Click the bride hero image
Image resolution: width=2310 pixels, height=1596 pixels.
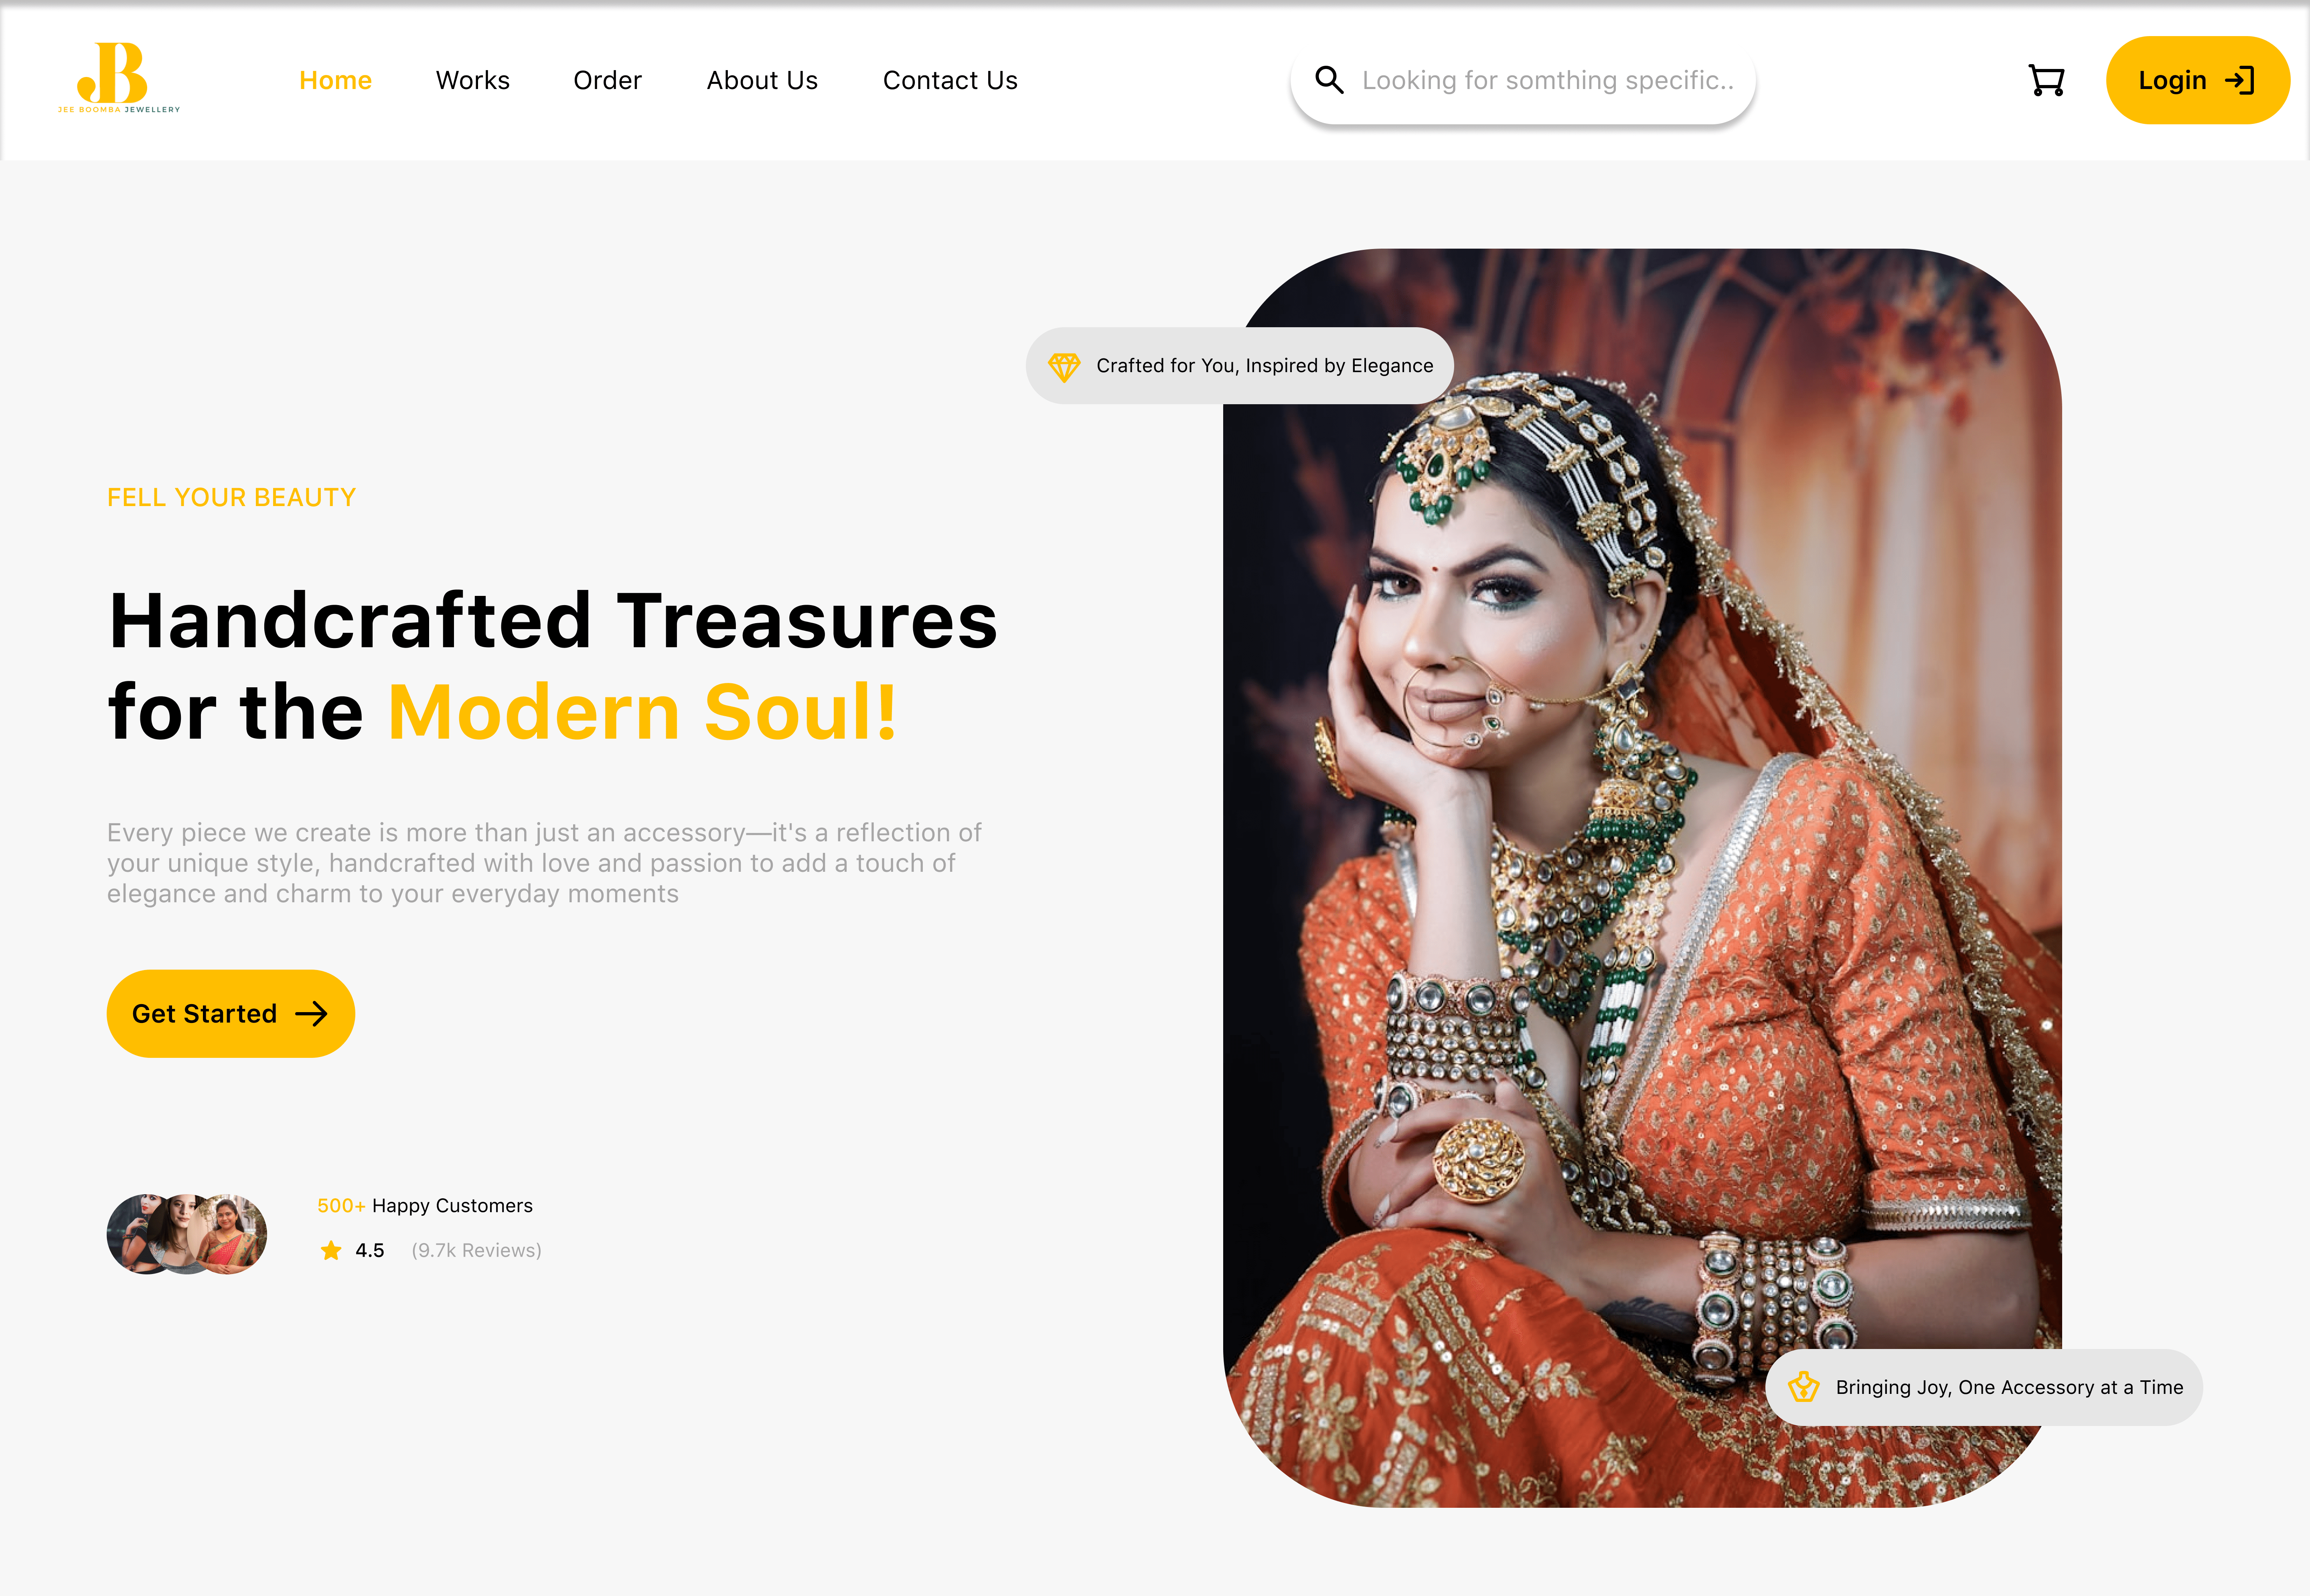coord(1642,878)
